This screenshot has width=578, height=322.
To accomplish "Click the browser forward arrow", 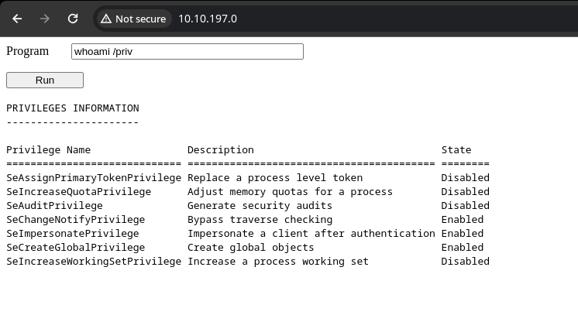I will pos(45,19).
